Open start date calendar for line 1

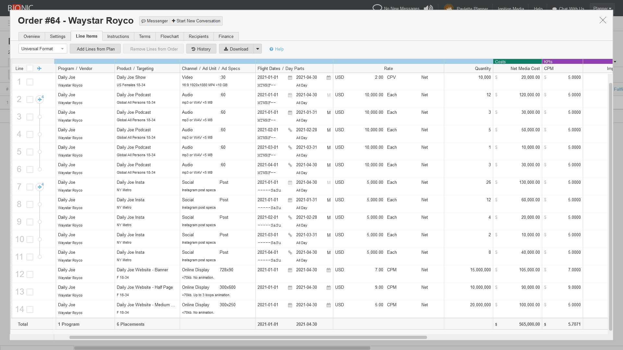point(290,78)
